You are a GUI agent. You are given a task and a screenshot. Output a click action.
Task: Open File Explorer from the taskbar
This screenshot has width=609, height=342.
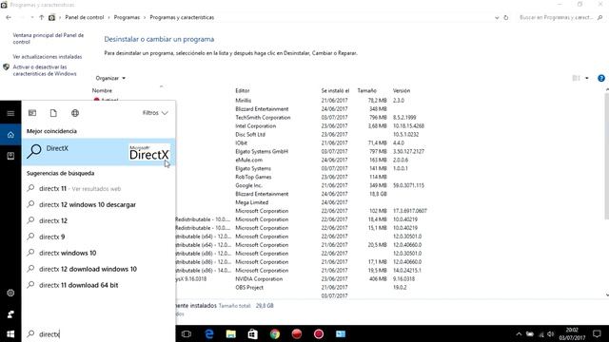(x=230, y=333)
